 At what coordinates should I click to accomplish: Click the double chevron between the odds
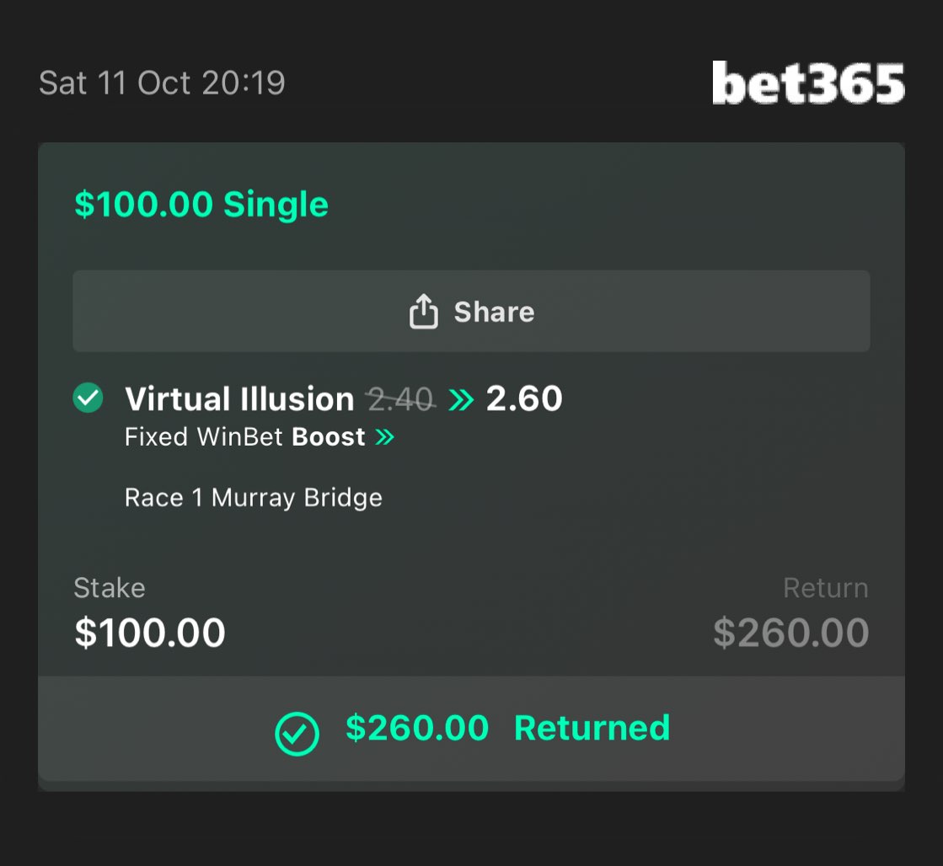[461, 399]
